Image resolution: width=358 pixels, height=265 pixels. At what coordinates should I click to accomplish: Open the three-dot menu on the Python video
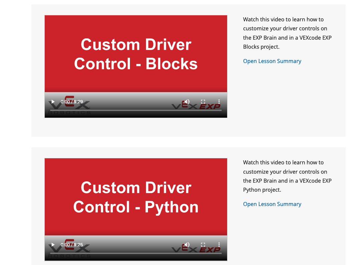[x=219, y=244]
